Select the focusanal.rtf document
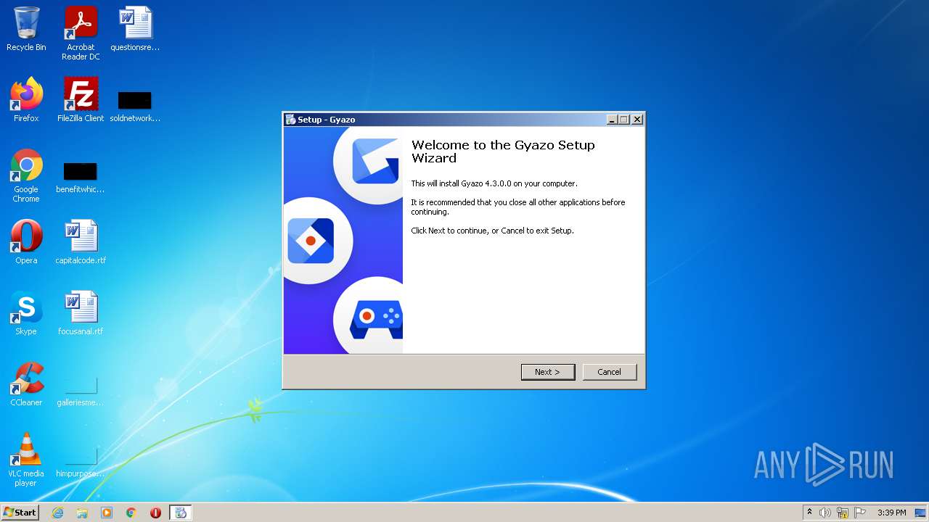 tap(81, 313)
